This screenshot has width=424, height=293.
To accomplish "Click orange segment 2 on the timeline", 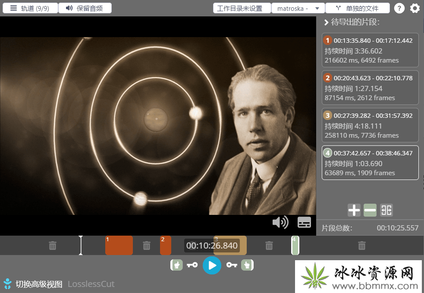I will (166, 246).
